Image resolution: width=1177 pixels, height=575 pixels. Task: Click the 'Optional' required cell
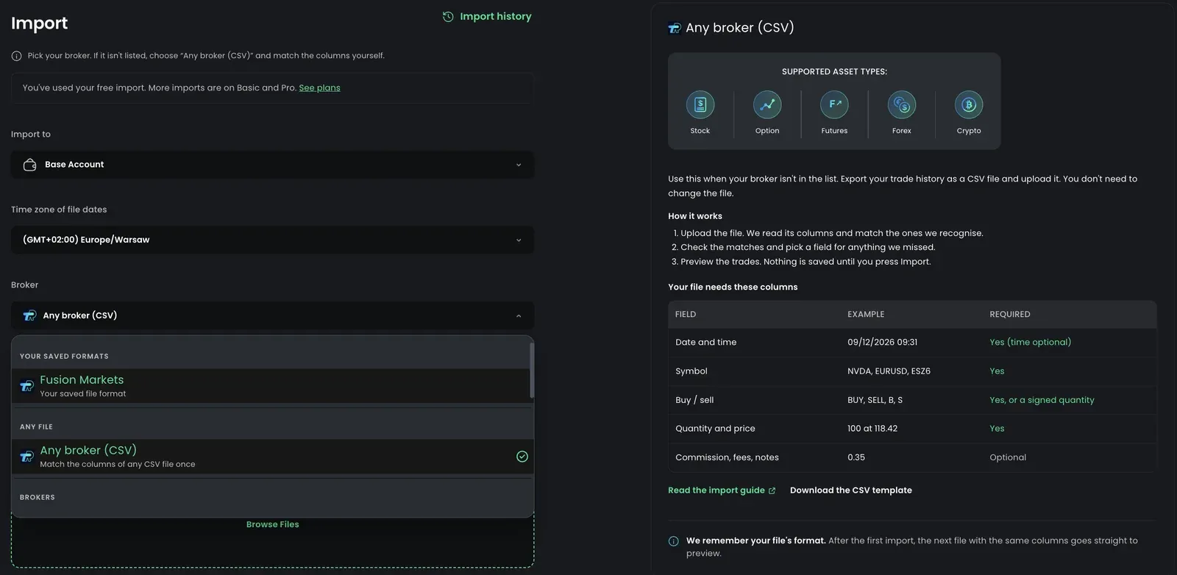tap(1008, 457)
